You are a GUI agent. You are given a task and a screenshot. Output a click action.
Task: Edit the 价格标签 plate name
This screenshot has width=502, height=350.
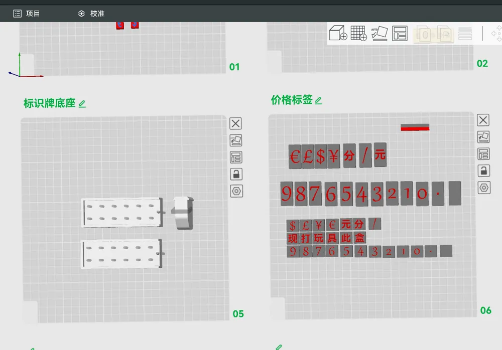[x=318, y=101]
